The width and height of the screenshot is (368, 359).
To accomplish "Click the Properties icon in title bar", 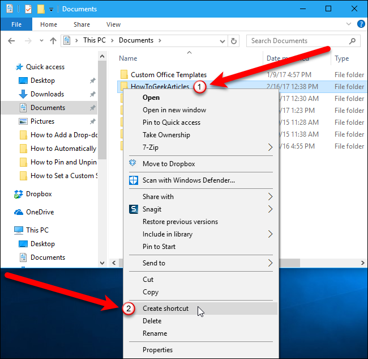I will tap(28, 9).
